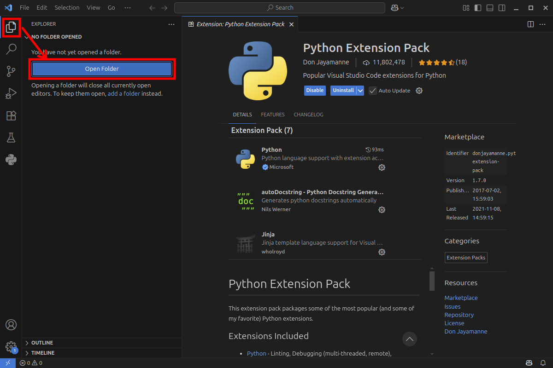Viewport: 553px width, 368px height.
Task: Open the Explorer view in activity bar
Action: [x=11, y=28]
